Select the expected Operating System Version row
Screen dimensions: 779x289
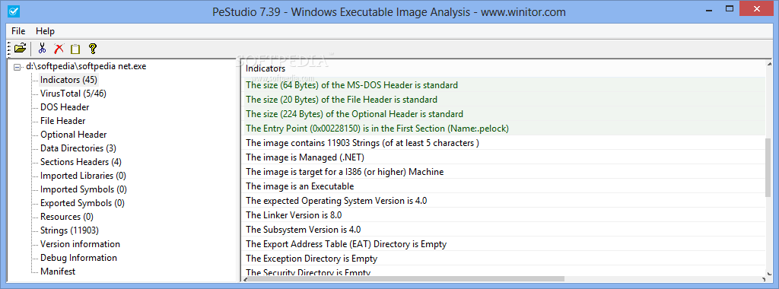[x=504, y=201]
